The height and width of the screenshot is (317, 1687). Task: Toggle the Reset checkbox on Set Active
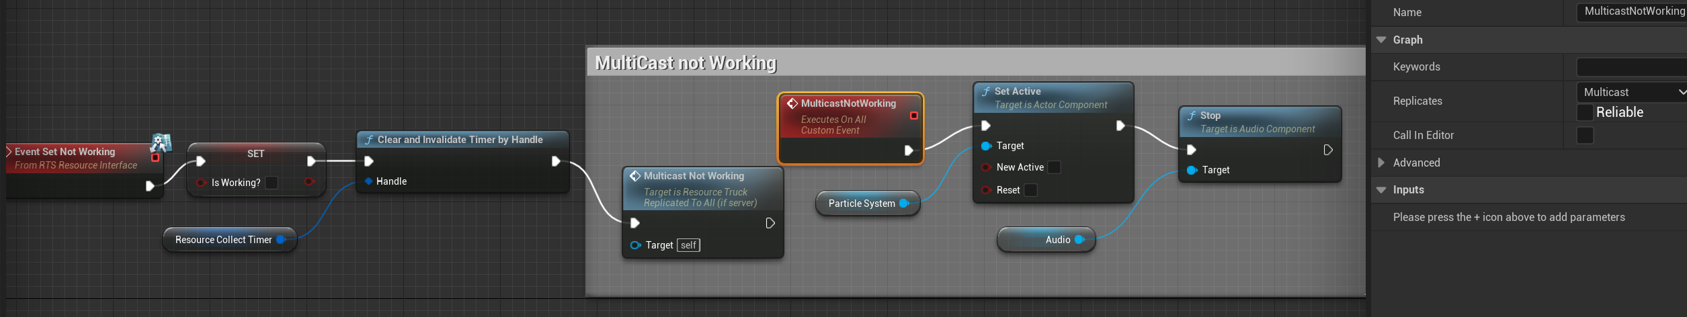point(1030,190)
